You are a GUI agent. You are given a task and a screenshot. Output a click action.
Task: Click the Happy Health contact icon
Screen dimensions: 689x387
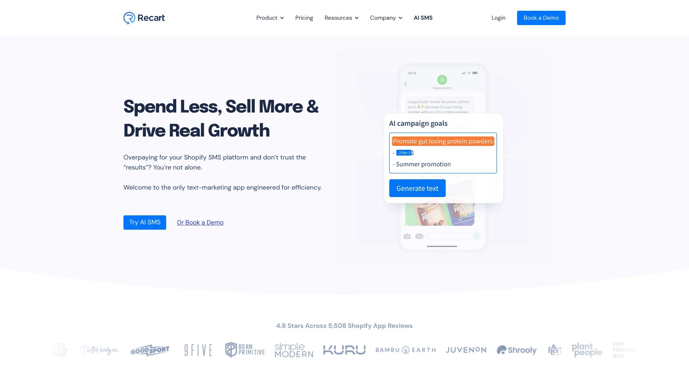point(442,80)
